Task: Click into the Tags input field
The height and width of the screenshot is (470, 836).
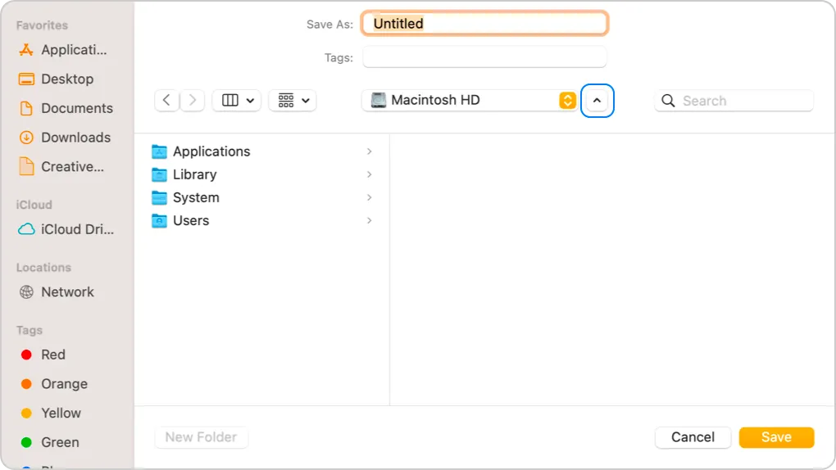Action: (484, 57)
